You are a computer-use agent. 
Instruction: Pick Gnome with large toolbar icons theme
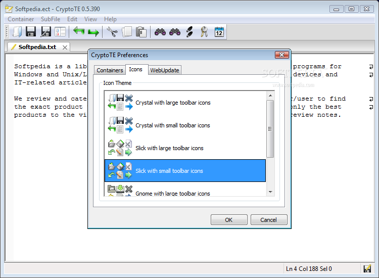185,189
